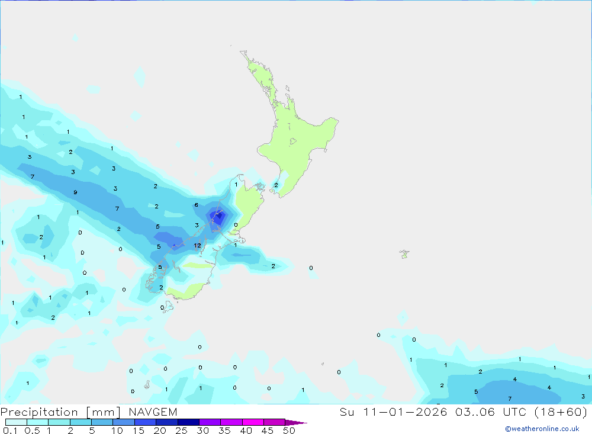Screen dimensions: 592x434
Task: Click the legend label '45'
Action: 268,430
